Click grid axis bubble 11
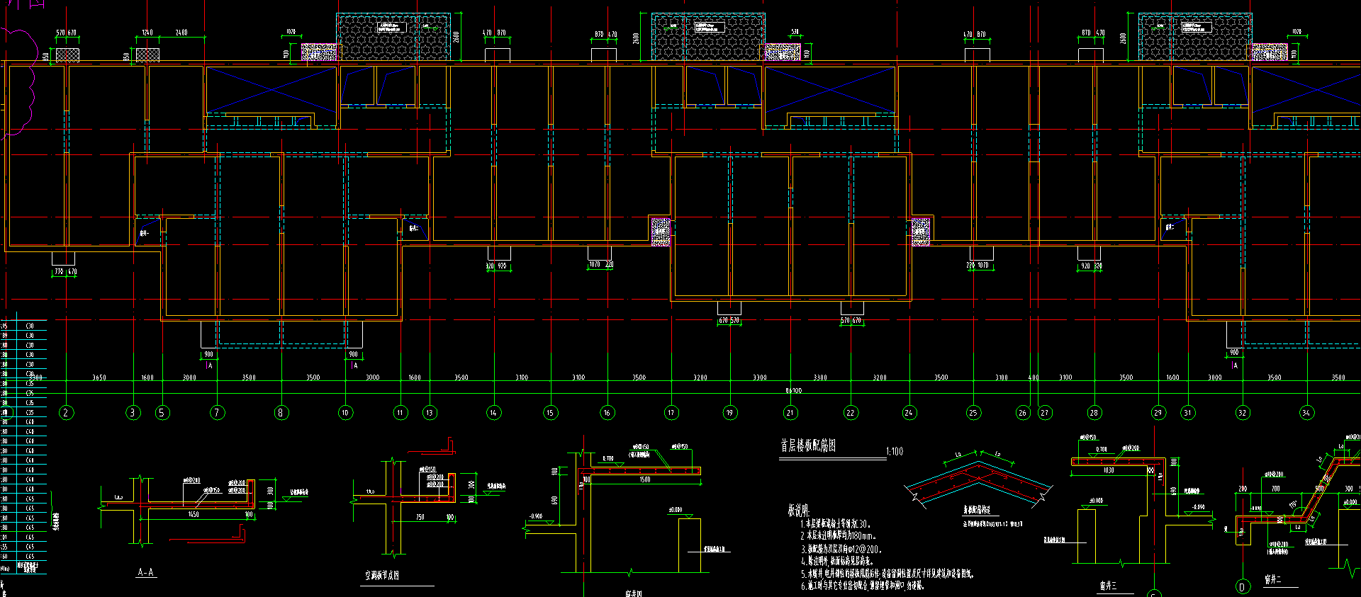 coord(401,412)
